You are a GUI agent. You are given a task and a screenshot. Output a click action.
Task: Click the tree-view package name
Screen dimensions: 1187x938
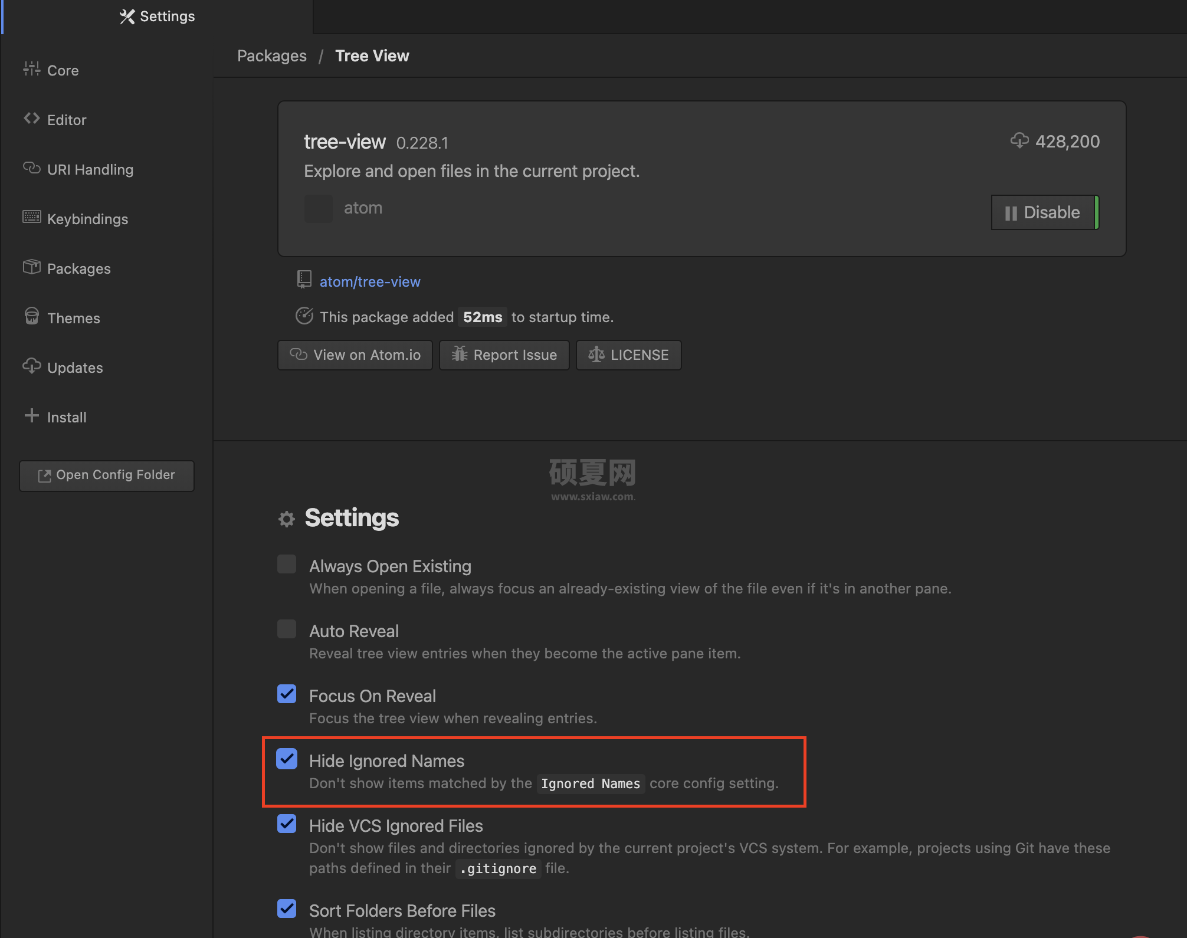coord(345,142)
